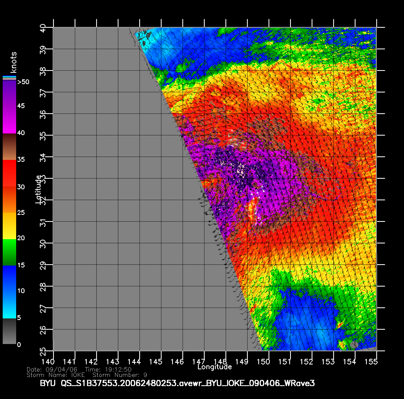Pick the green 15–20 knot legend band
This screenshot has height=399, width=404.
pos(9,252)
